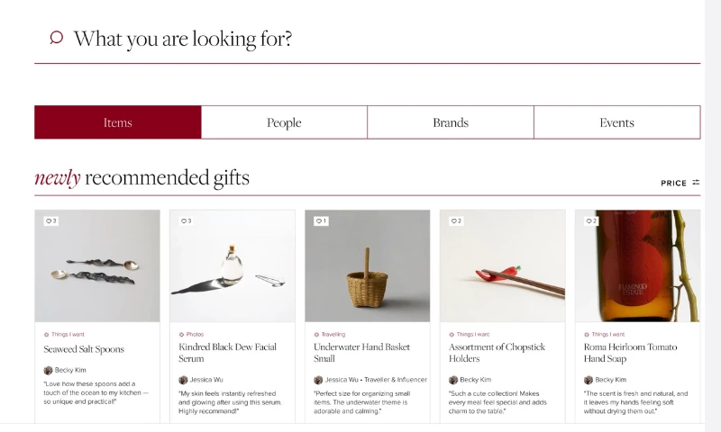This screenshot has width=721, height=432.
Task: Open the Price filter sliders icon
Action: [696, 183]
